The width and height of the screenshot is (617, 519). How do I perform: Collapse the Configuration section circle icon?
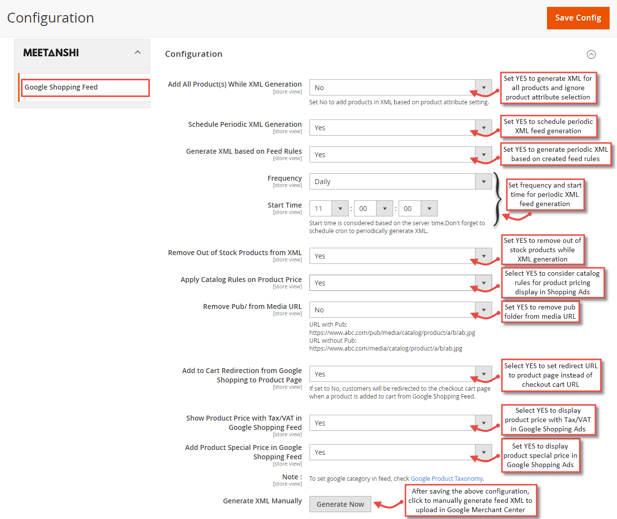591,54
